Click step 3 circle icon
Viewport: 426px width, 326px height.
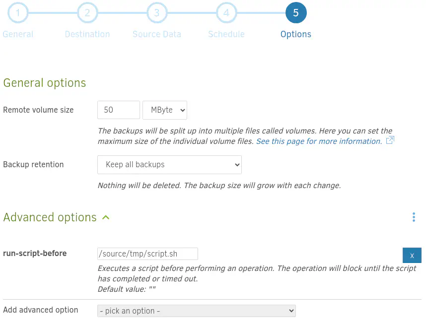(x=157, y=13)
